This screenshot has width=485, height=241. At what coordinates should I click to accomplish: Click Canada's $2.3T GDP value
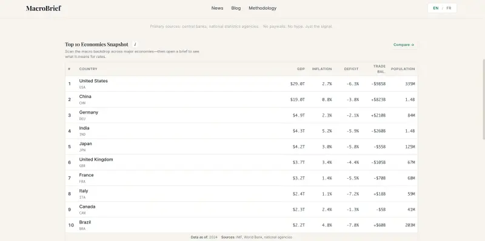pyautogui.click(x=299, y=210)
